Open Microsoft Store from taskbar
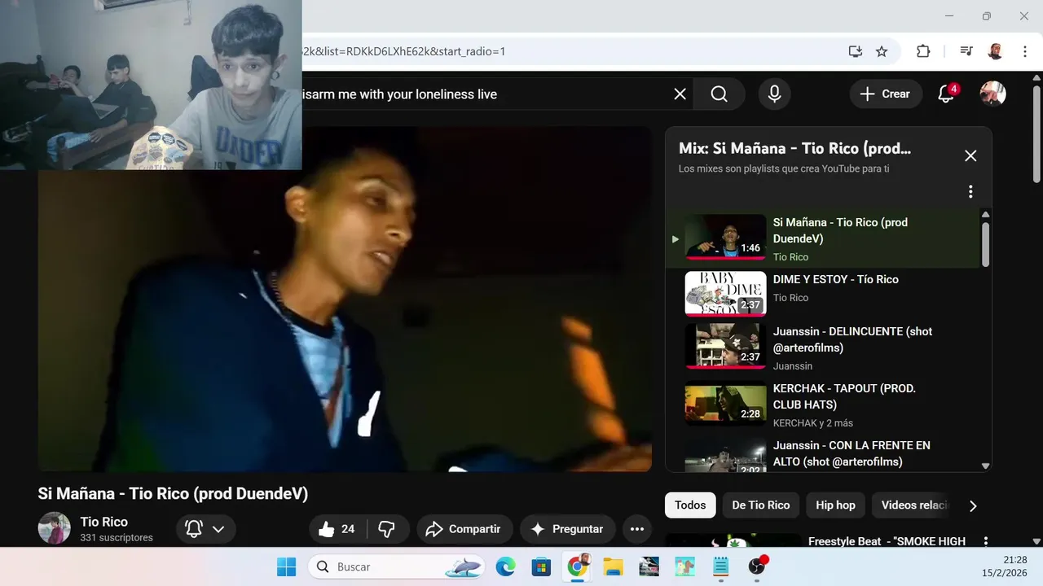 (541, 566)
